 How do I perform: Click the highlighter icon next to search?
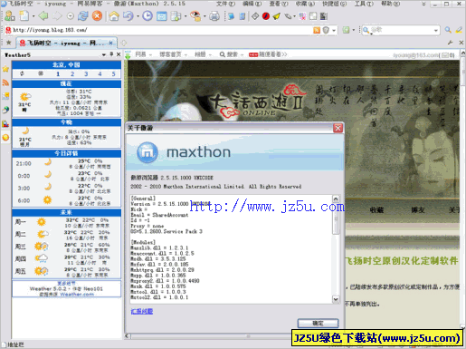coord(459,30)
